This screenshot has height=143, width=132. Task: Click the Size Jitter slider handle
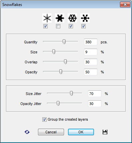71,93
